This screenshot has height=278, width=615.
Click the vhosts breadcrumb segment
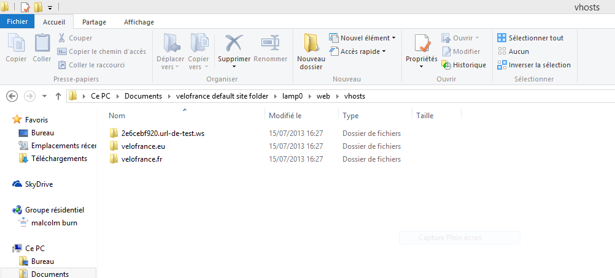pyautogui.click(x=355, y=96)
